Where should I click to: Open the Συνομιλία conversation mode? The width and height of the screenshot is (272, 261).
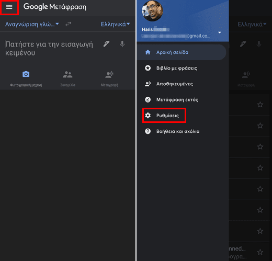click(x=67, y=78)
